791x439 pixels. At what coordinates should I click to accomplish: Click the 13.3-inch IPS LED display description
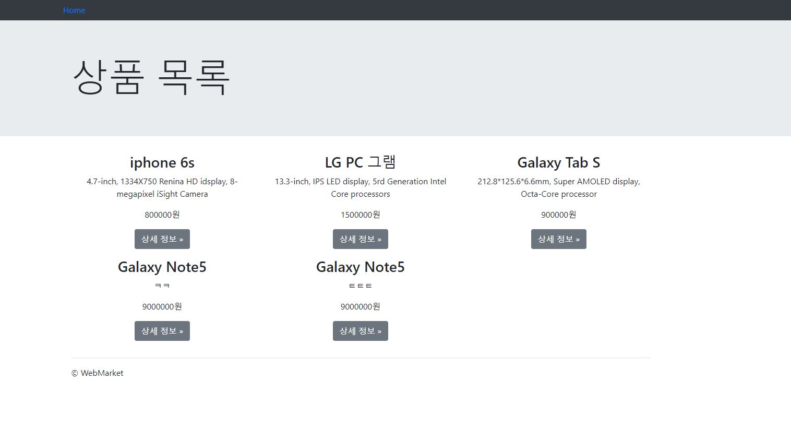pos(361,187)
